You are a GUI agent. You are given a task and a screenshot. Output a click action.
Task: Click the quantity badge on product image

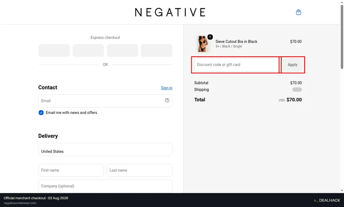click(x=210, y=37)
